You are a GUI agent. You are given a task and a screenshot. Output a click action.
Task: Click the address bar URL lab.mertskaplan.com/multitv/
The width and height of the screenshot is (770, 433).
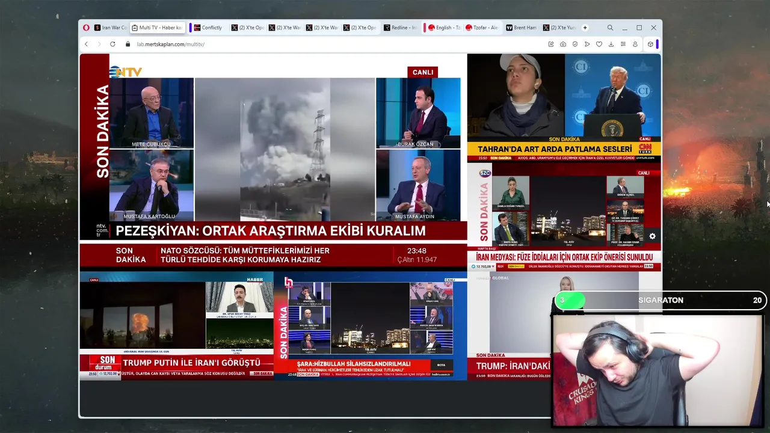tap(171, 44)
